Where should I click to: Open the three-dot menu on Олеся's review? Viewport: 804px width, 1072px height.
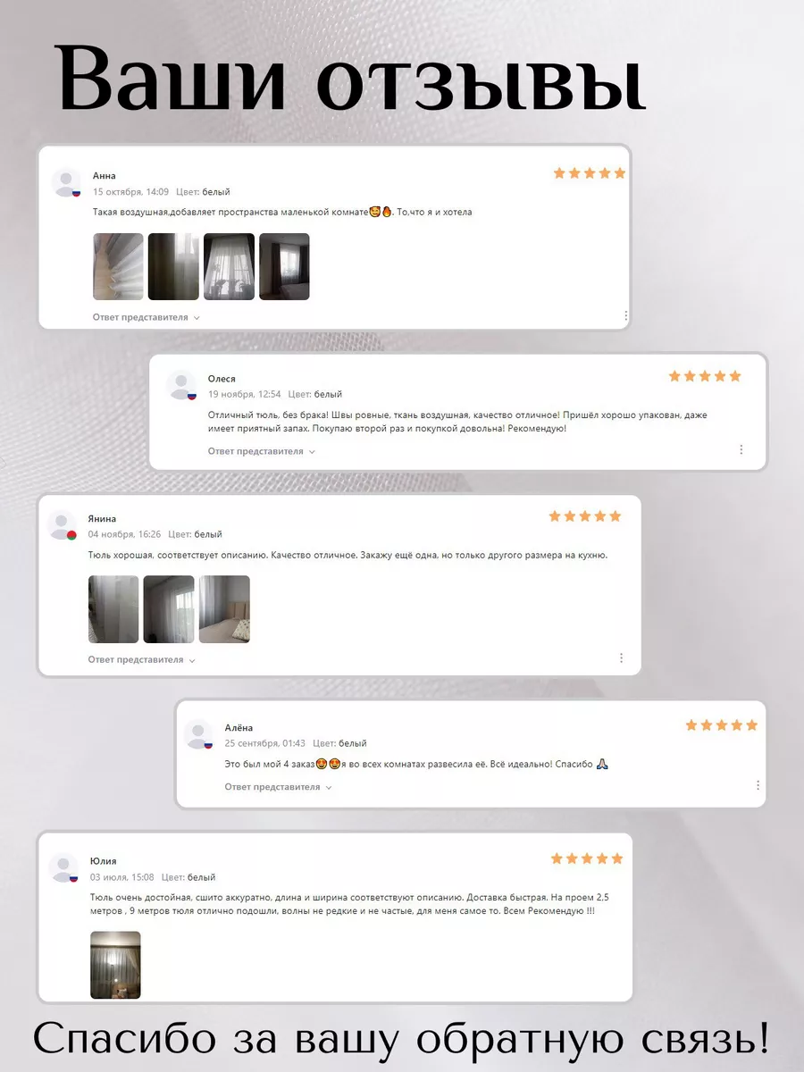point(741,449)
